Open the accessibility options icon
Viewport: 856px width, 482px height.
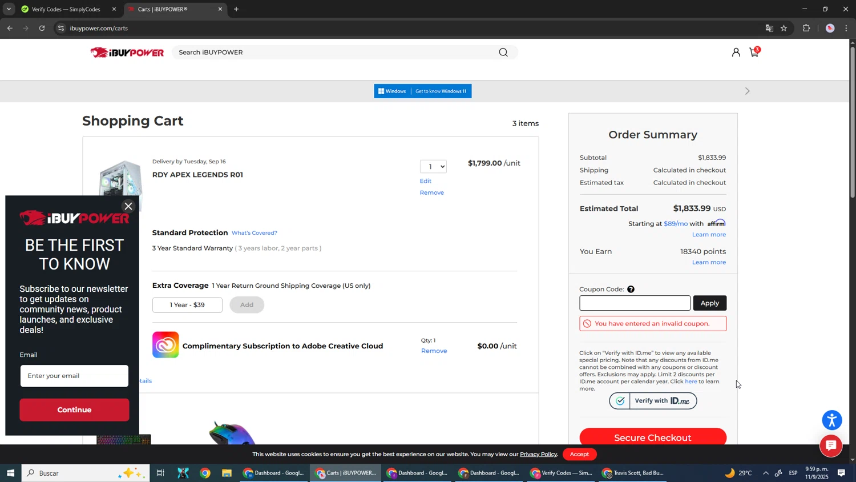coord(832,420)
